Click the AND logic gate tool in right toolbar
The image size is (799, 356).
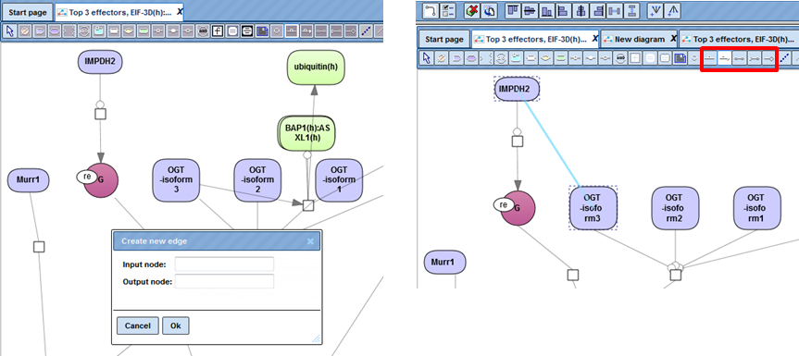pos(620,58)
